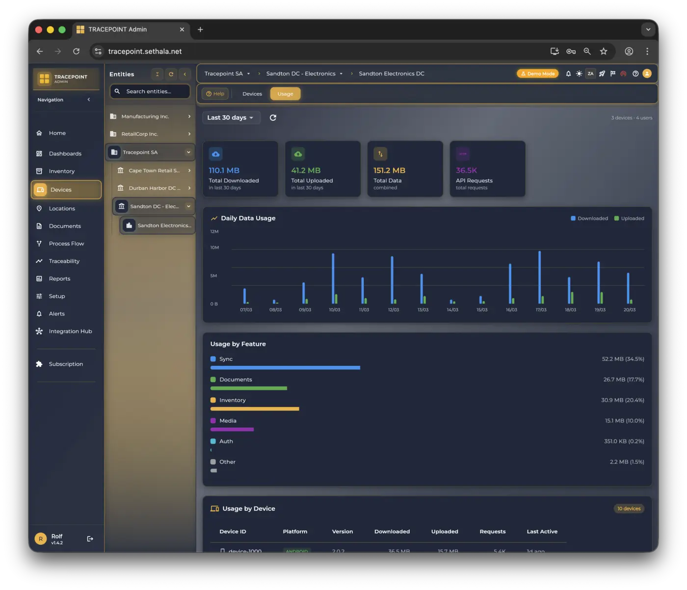Click the Search entities field
Image resolution: width=687 pixels, height=590 pixels.
155,91
